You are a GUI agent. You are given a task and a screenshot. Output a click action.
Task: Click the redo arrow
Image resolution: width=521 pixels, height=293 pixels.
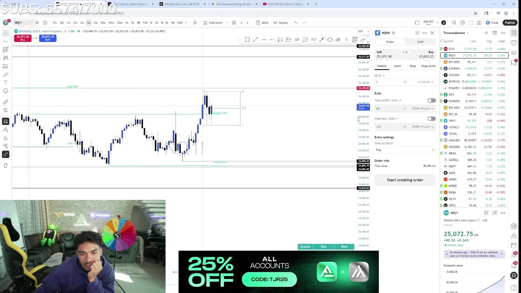(x=305, y=23)
